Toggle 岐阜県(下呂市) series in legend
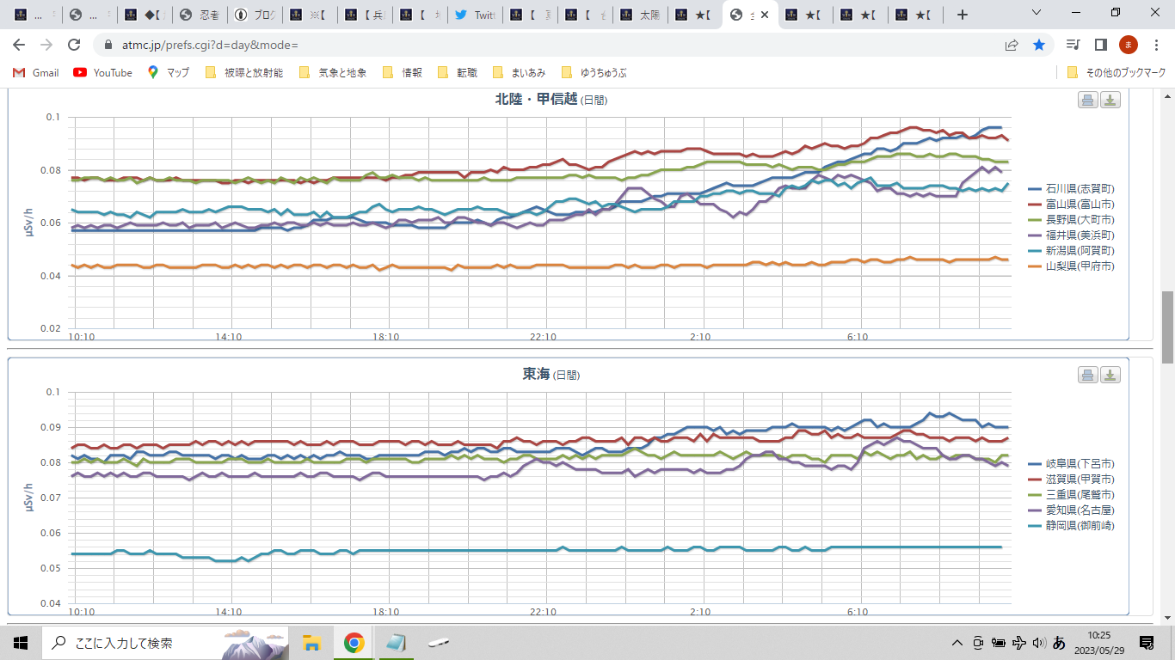This screenshot has width=1175, height=660. (1071, 463)
